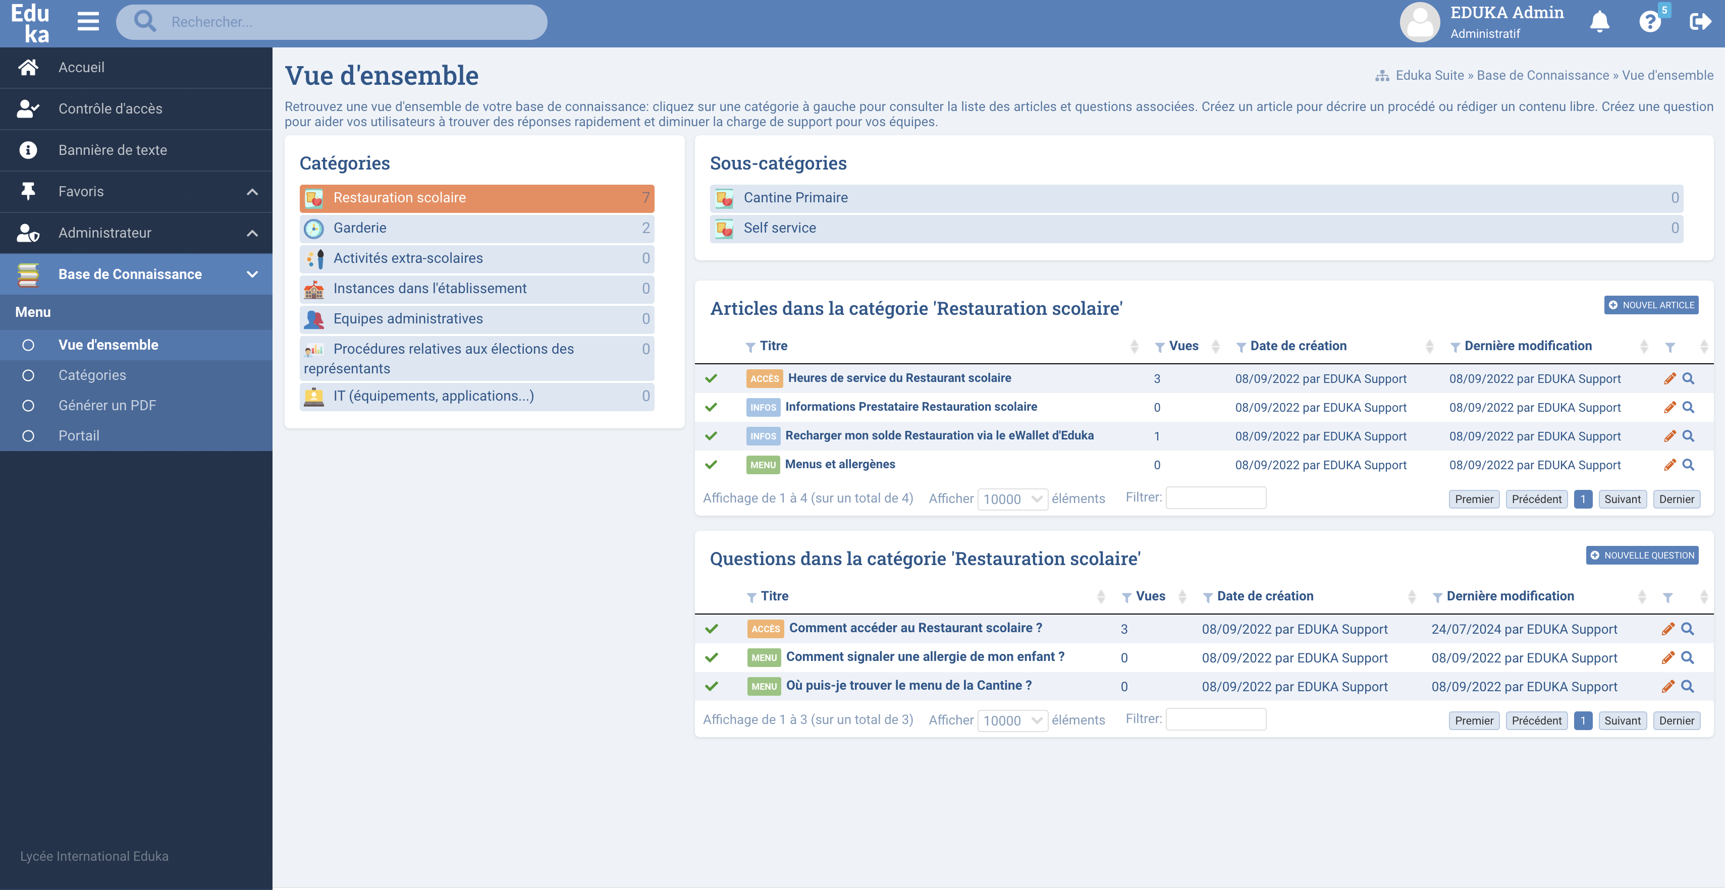
Task: Preview article Informations Prestataire Restauration scolaire
Action: click(x=1688, y=407)
